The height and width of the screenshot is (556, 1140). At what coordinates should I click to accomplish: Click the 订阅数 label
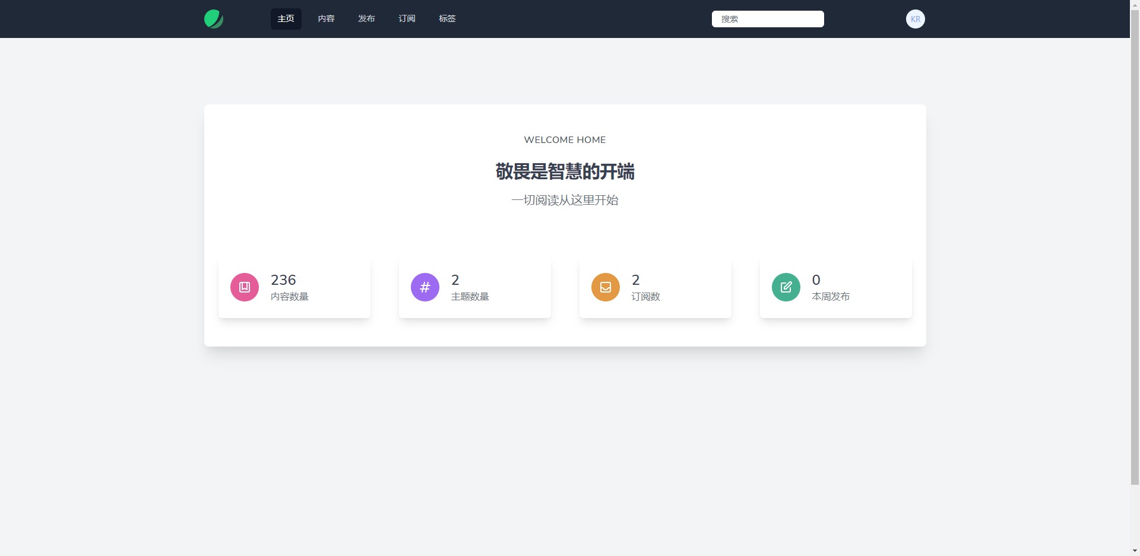[x=646, y=297]
